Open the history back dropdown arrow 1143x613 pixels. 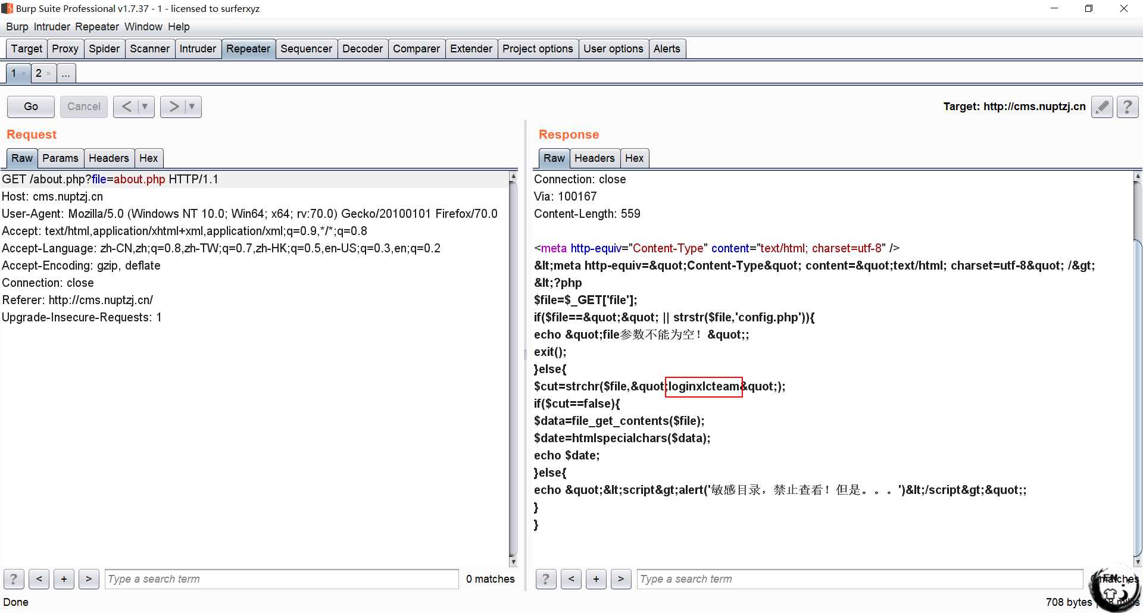[145, 107]
